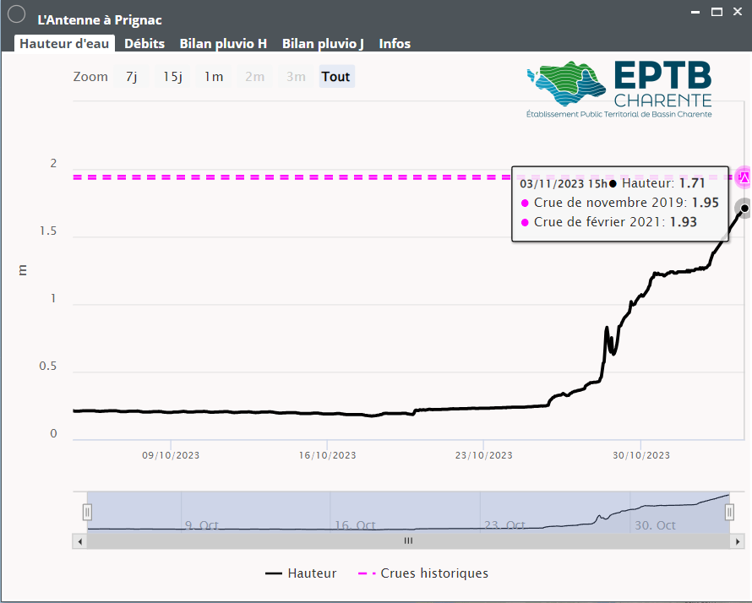Set zoom range to 7j
The width and height of the screenshot is (752, 603).
132,77
